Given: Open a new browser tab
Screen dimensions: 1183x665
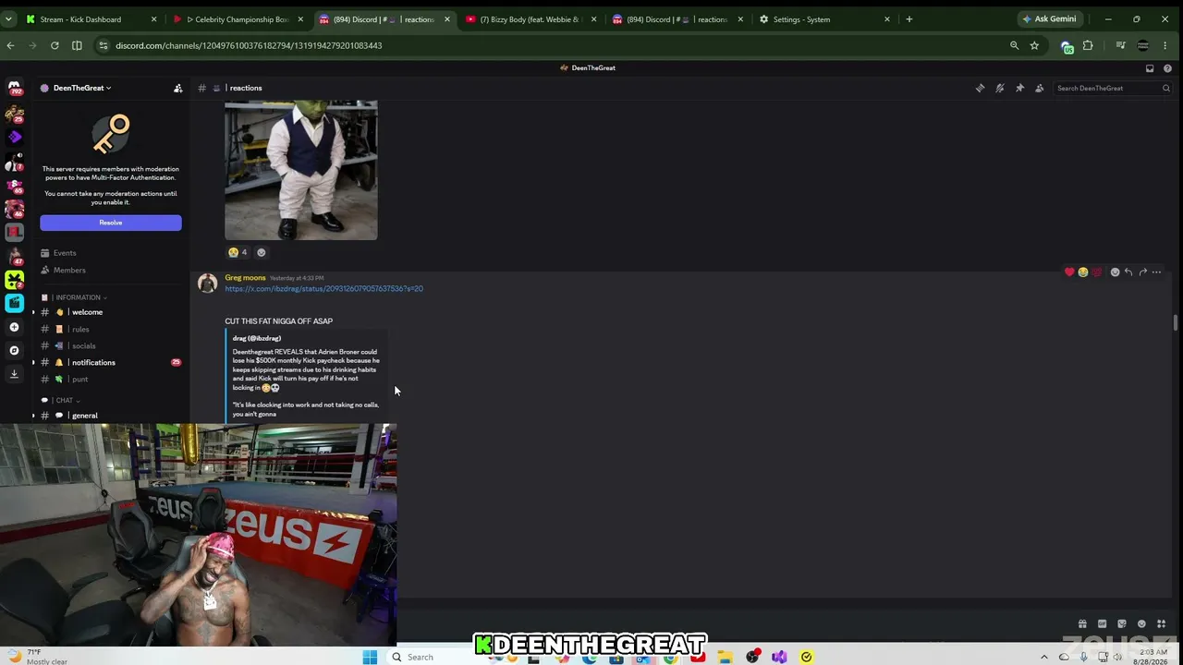Looking at the screenshot, I should 909,19.
